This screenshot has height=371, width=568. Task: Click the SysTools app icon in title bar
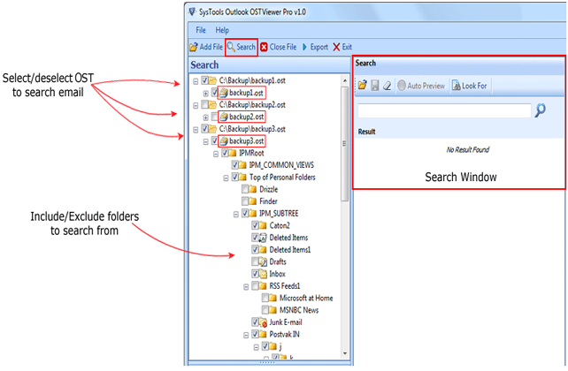tap(192, 12)
